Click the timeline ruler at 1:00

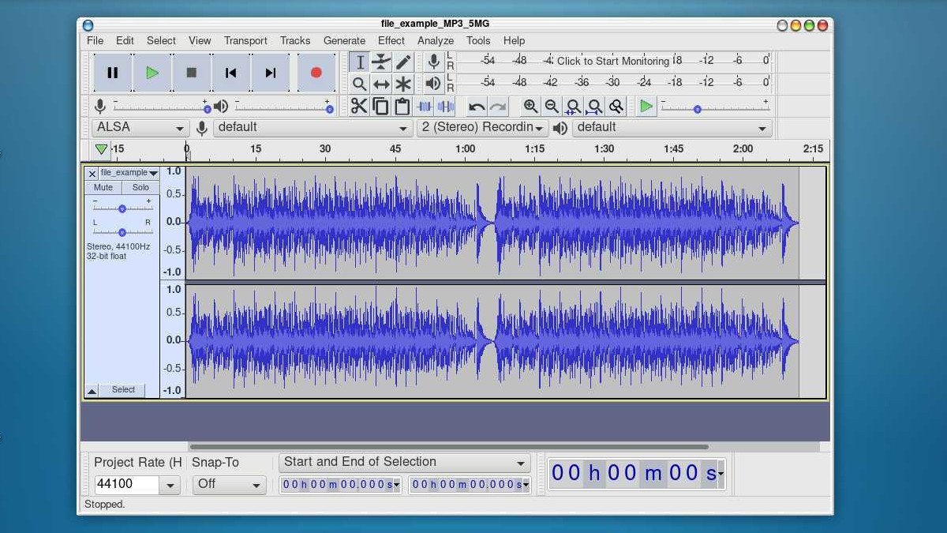(465, 149)
